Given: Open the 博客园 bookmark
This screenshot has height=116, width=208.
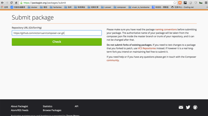Looking at the screenshot, I should click(x=160, y=7).
